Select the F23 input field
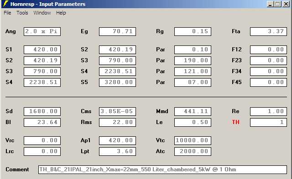This screenshot has width=292, height=179. [x=268, y=61]
